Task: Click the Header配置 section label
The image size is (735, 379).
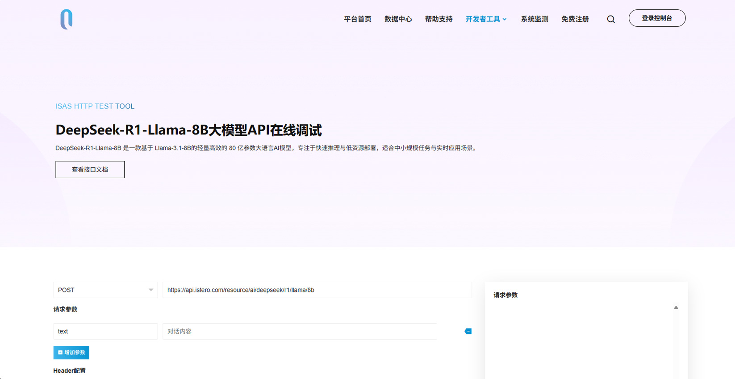Action: coord(69,371)
